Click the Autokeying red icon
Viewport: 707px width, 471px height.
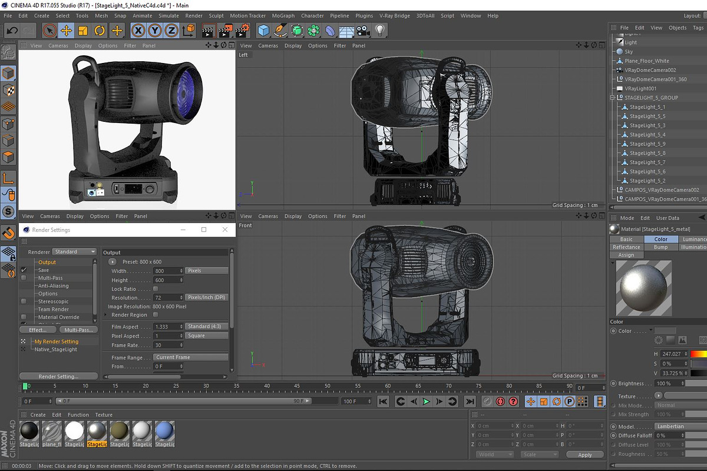500,402
